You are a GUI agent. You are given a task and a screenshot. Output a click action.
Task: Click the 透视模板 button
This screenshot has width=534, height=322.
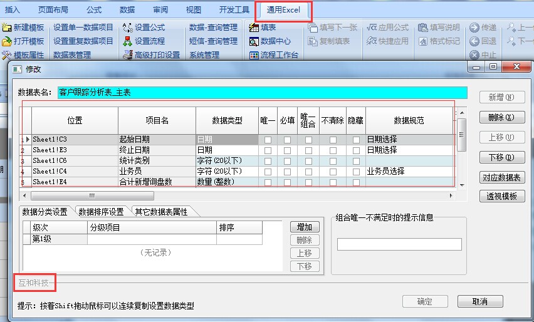click(x=502, y=196)
